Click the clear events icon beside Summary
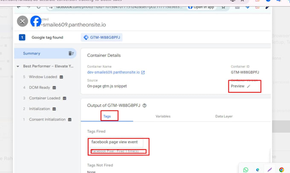The height and width of the screenshot is (173, 290). pos(71,53)
